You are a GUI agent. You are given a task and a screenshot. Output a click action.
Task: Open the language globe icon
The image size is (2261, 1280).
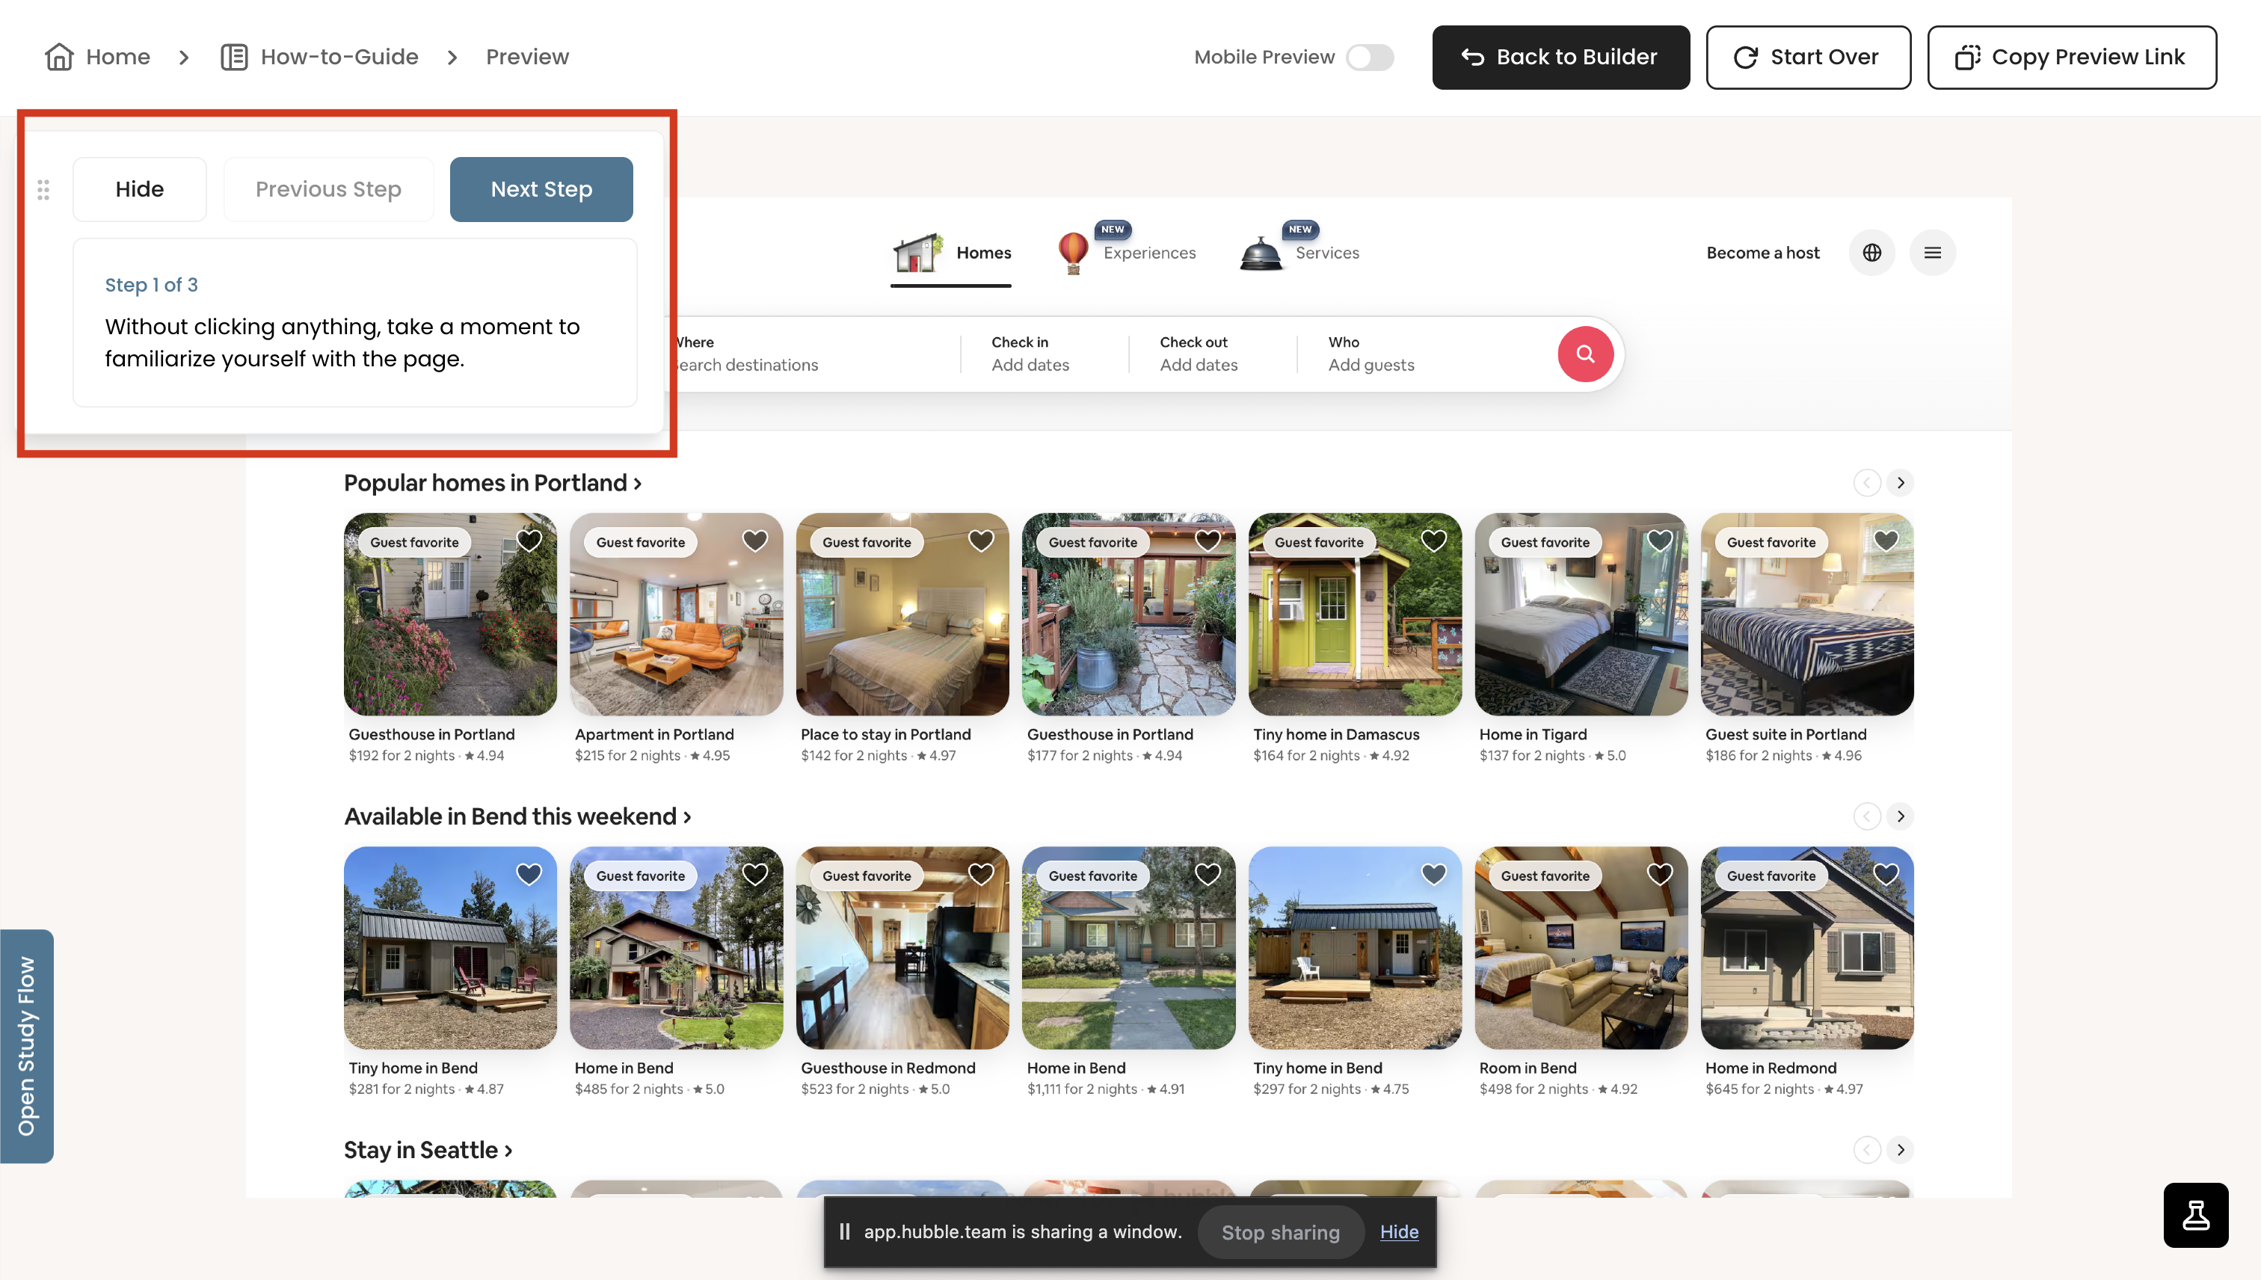(1871, 253)
